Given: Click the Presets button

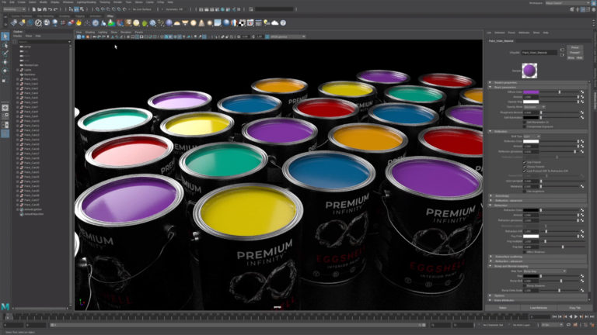Looking at the screenshot, I should click(575, 53).
